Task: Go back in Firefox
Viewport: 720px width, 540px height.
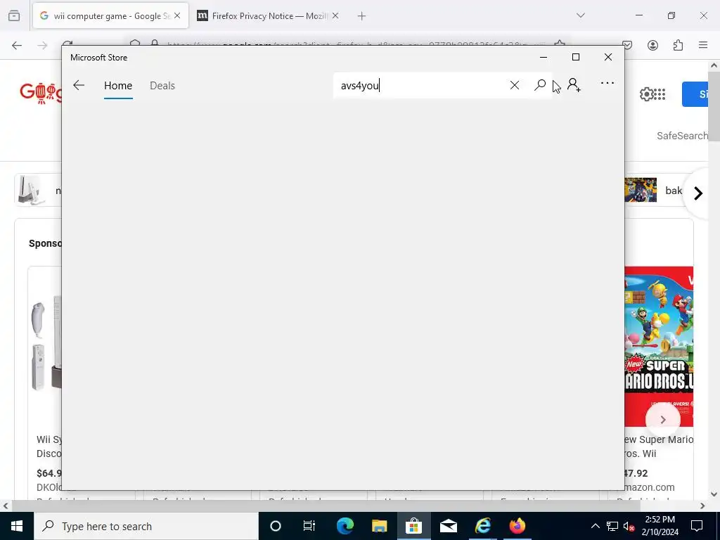Action: 17,45
